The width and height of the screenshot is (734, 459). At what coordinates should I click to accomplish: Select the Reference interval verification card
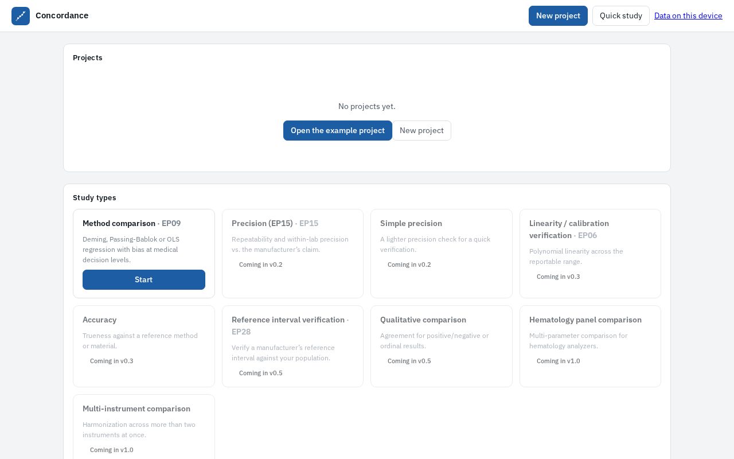(292, 346)
